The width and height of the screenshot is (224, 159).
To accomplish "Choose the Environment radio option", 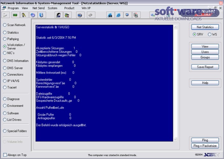I will 5,106.
